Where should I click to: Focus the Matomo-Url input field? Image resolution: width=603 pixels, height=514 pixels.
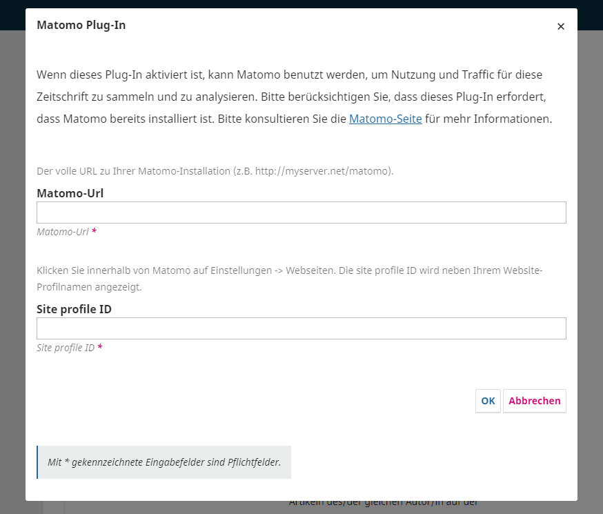click(x=301, y=212)
